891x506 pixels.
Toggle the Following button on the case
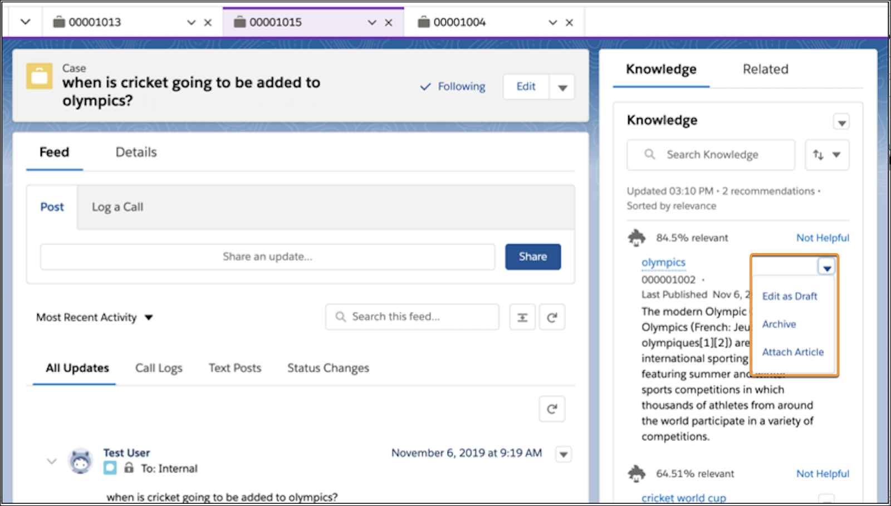point(453,87)
